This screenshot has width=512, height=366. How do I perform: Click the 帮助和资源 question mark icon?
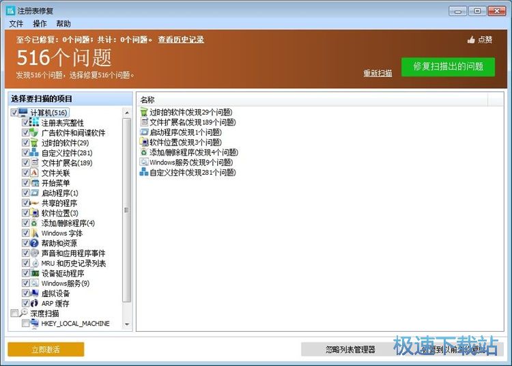(x=34, y=243)
